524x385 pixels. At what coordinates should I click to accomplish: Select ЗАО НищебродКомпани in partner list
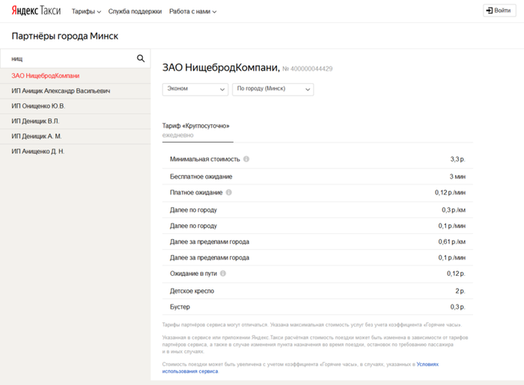[x=46, y=76]
